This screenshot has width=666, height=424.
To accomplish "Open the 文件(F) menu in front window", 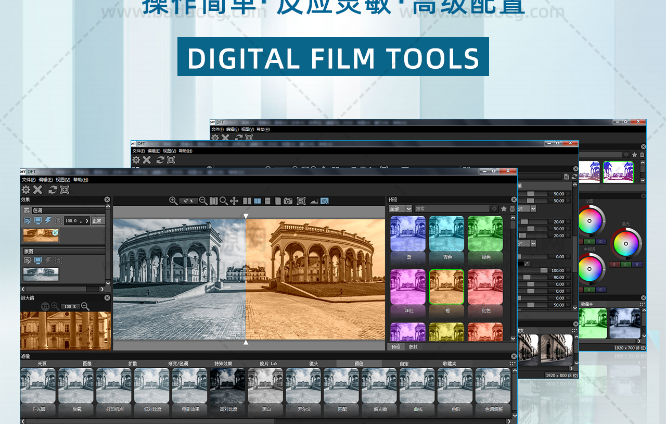I will tap(29, 180).
